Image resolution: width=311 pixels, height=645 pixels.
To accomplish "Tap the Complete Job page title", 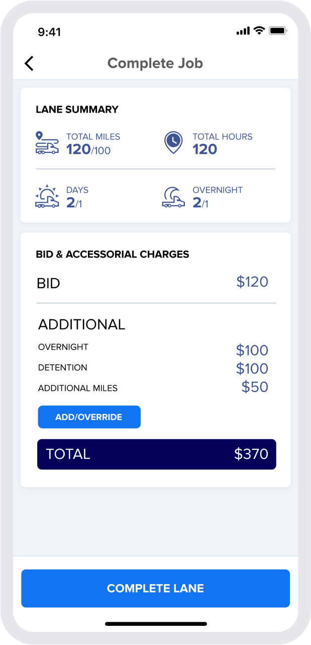I will tap(155, 63).
